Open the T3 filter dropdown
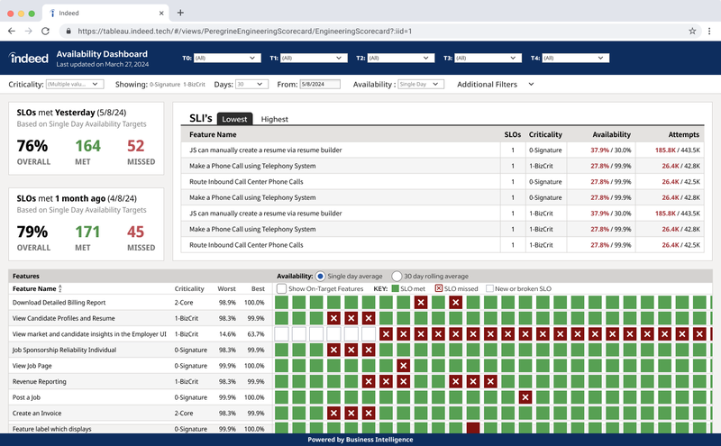Screen dimensions: 721x446 coord(488,58)
